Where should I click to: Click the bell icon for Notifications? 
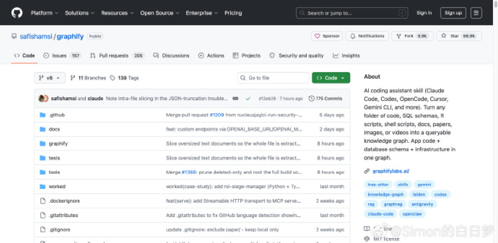coord(353,36)
